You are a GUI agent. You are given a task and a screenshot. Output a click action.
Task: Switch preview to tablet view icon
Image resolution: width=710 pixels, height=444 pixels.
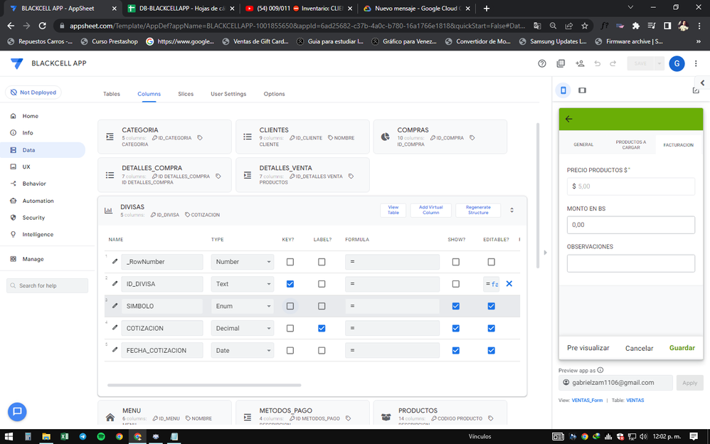583,90
